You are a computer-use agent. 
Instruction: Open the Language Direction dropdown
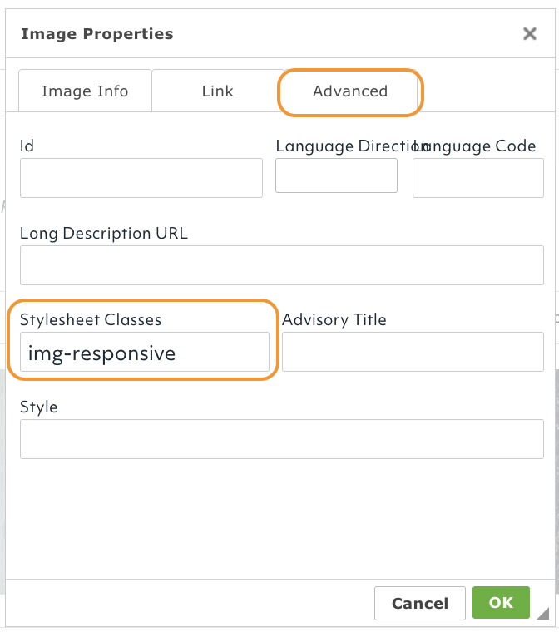pos(336,175)
